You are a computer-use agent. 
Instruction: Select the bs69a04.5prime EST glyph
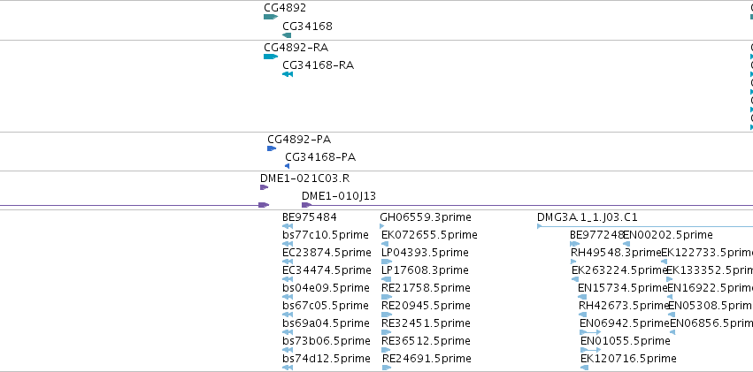tap(288, 332)
